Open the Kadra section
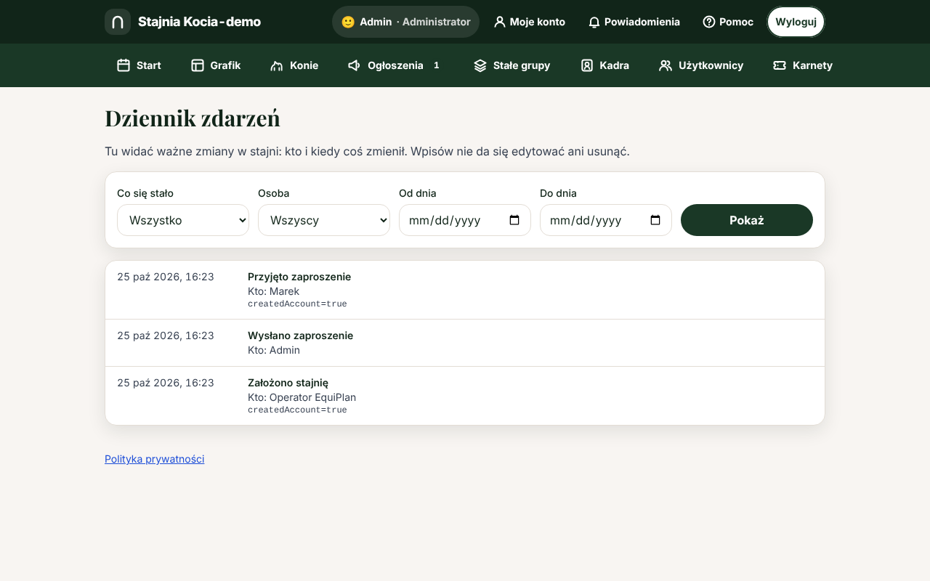Screen dimensions: 930x581 tap(604, 65)
